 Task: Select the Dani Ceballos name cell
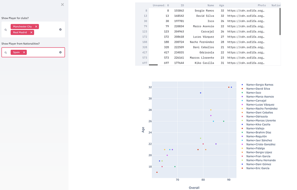(203, 47)
